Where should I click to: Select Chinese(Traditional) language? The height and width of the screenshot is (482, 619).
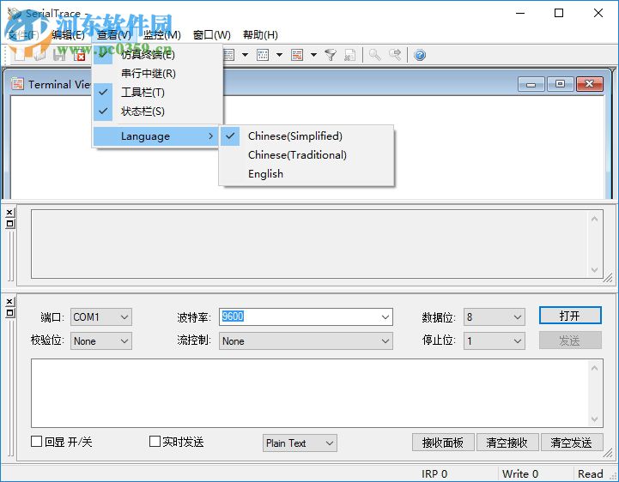click(x=306, y=155)
